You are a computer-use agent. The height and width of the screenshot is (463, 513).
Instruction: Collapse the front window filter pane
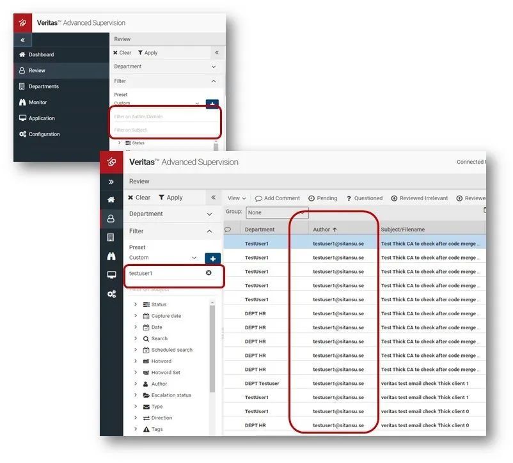[x=213, y=198]
